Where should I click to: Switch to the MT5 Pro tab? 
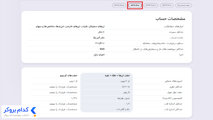167,5
